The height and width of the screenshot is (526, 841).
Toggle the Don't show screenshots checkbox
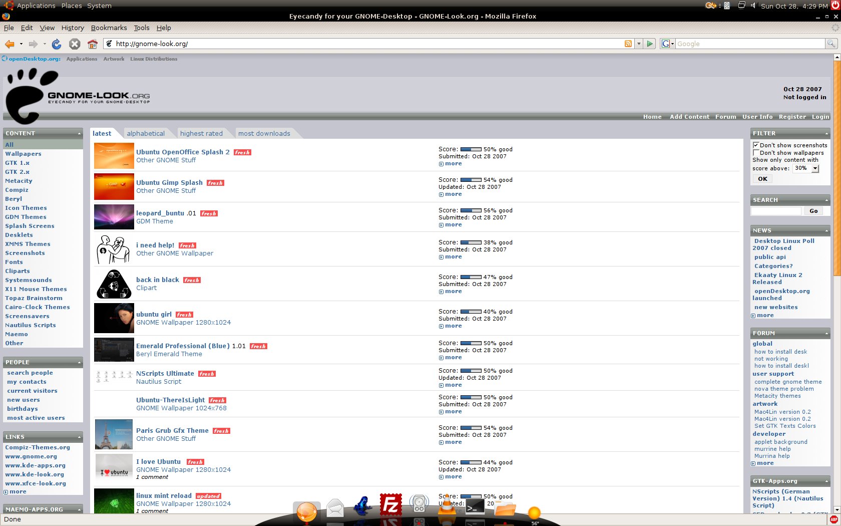click(x=756, y=145)
